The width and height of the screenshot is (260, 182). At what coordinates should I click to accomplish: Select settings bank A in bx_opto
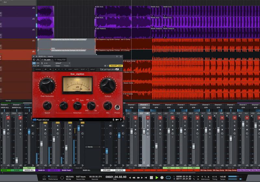click(x=56, y=70)
